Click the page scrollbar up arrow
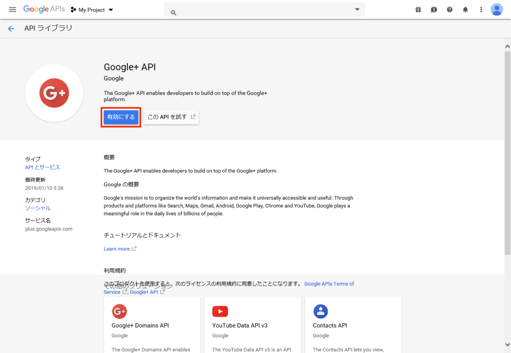The height and width of the screenshot is (353, 511). (x=508, y=46)
